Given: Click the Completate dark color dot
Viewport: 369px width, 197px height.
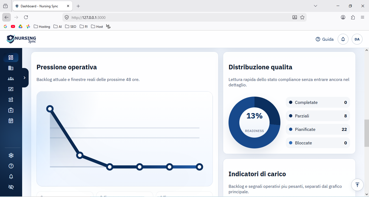Looking at the screenshot, I should coord(291,102).
